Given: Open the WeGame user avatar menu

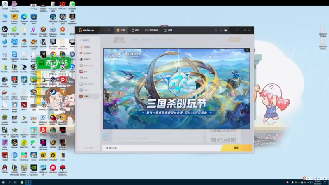Looking at the screenshot, I should [225, 30].
